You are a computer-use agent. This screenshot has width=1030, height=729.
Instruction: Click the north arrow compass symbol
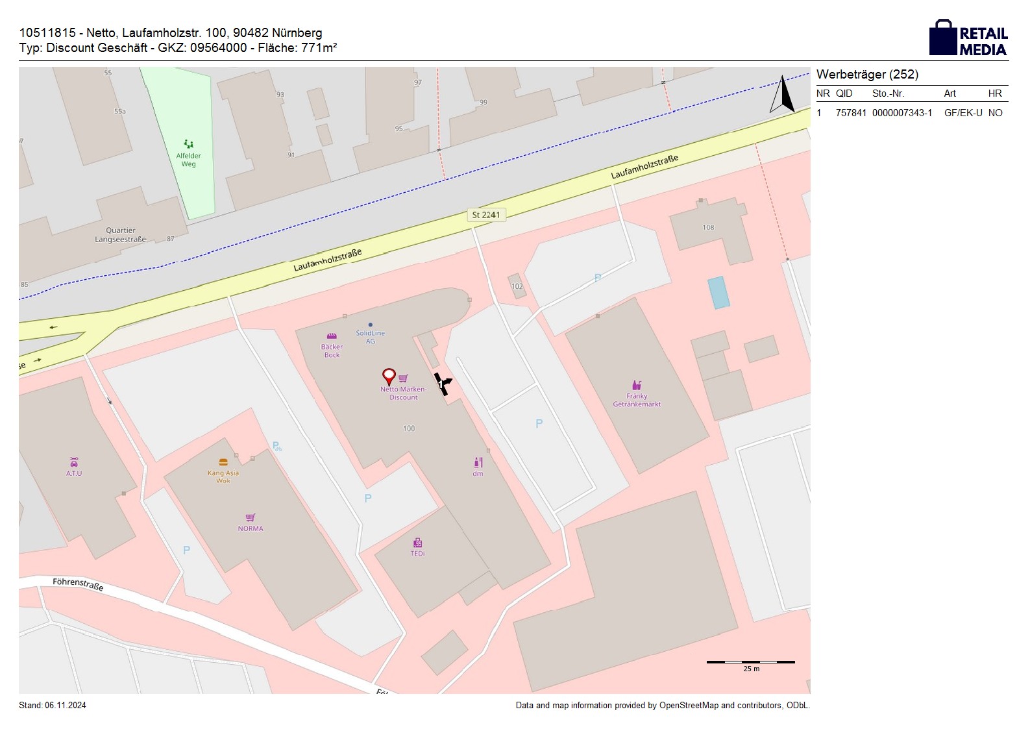(x=783, y=95)
